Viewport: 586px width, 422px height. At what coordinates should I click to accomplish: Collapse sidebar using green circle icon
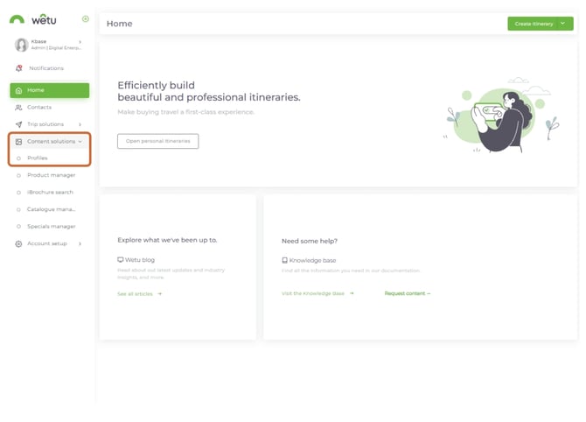86,18
